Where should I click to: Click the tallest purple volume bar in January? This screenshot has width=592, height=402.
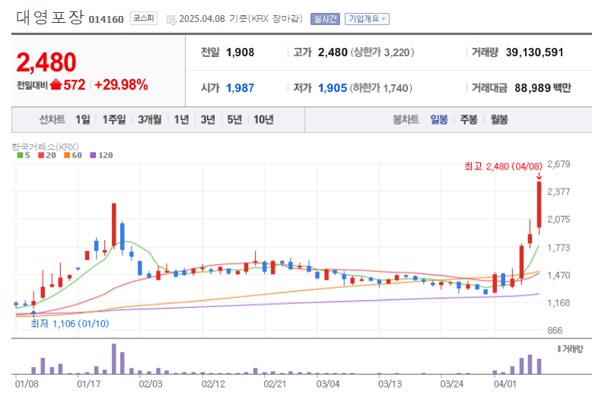pos(114,359)
